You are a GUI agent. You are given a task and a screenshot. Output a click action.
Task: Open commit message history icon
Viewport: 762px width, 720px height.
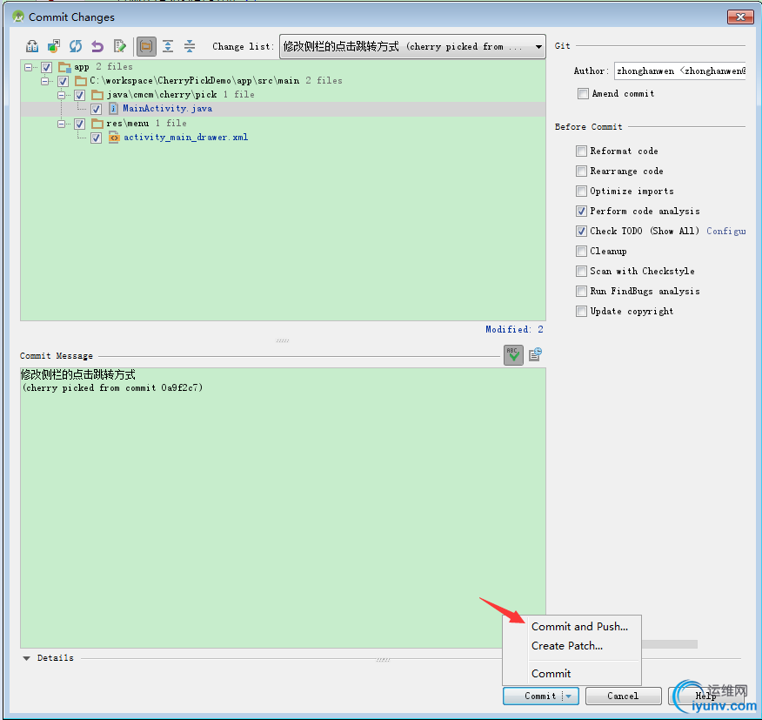point(535,354)
